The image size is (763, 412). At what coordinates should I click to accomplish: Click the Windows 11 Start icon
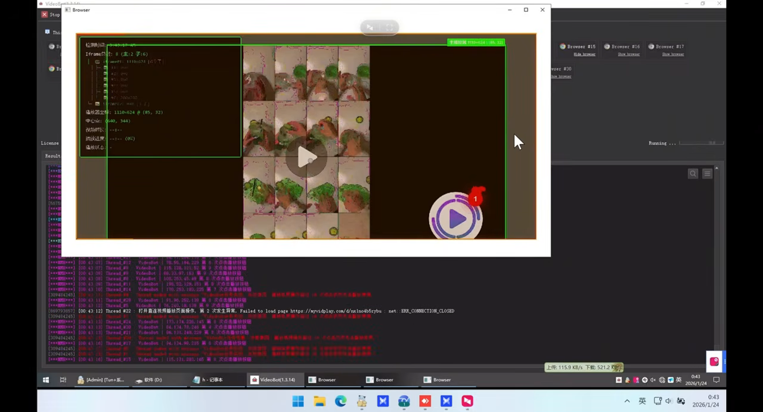[x=298, y=401]
